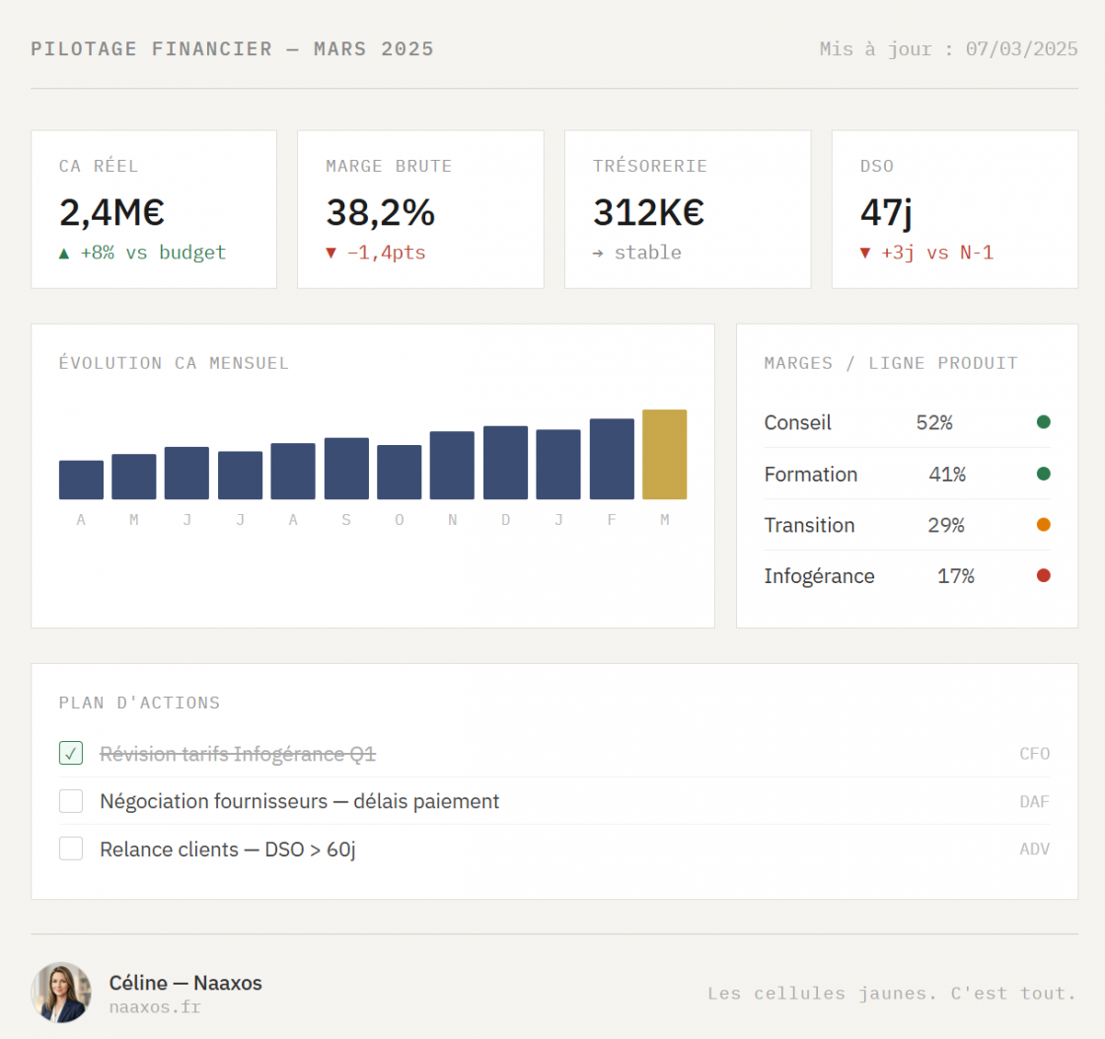Click the DAF owner tag
Screen dimensions: 1105x1039
1034,802
